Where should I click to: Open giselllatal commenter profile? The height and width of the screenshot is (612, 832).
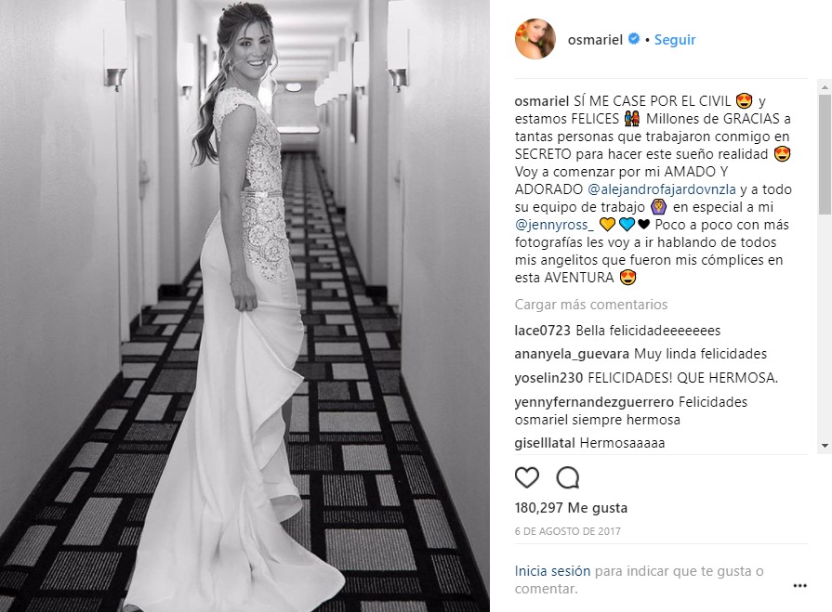(x=545, y=443)
